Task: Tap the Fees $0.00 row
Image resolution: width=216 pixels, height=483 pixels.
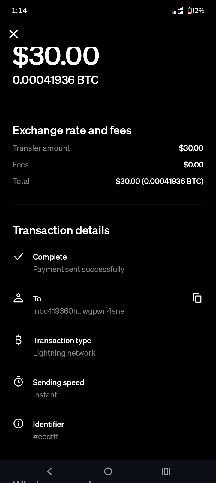Action: coord(108,165)
